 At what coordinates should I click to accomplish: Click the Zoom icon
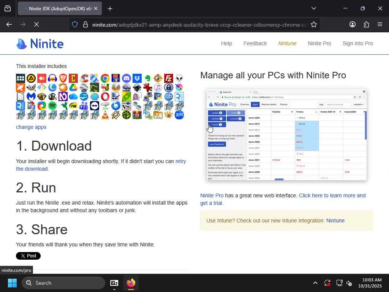click(179, 115)
